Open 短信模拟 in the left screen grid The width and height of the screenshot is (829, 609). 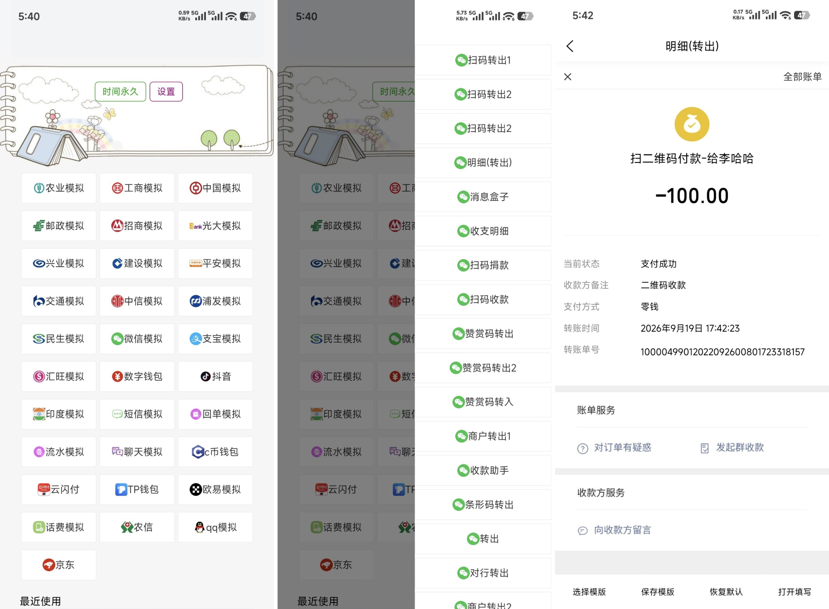click(x=137, y=414)
